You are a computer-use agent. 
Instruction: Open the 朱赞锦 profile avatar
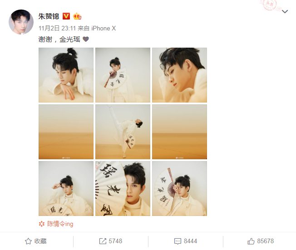click(21, 22)
